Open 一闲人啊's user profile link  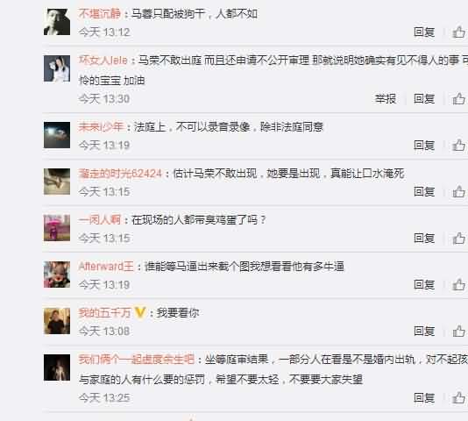click(x=100, y=219)
